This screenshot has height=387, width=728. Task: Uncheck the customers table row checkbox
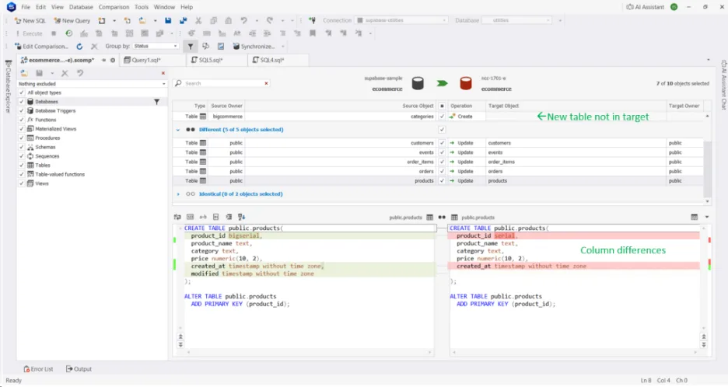(x=442, y=143)
